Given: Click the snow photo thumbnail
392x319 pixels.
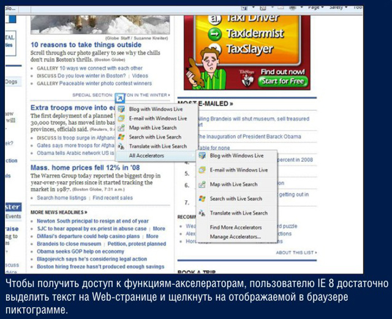Looking at the screenshot, I should 100,24.
